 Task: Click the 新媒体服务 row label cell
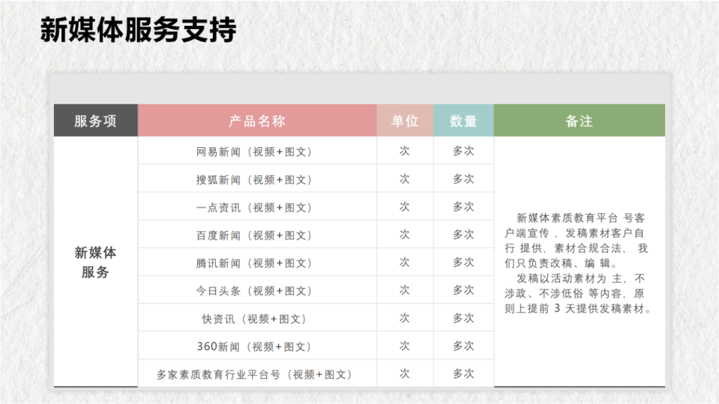pyautogui.click(x=96, y=263)
